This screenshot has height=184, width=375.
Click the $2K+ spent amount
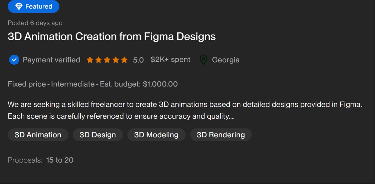coord(170,60)
